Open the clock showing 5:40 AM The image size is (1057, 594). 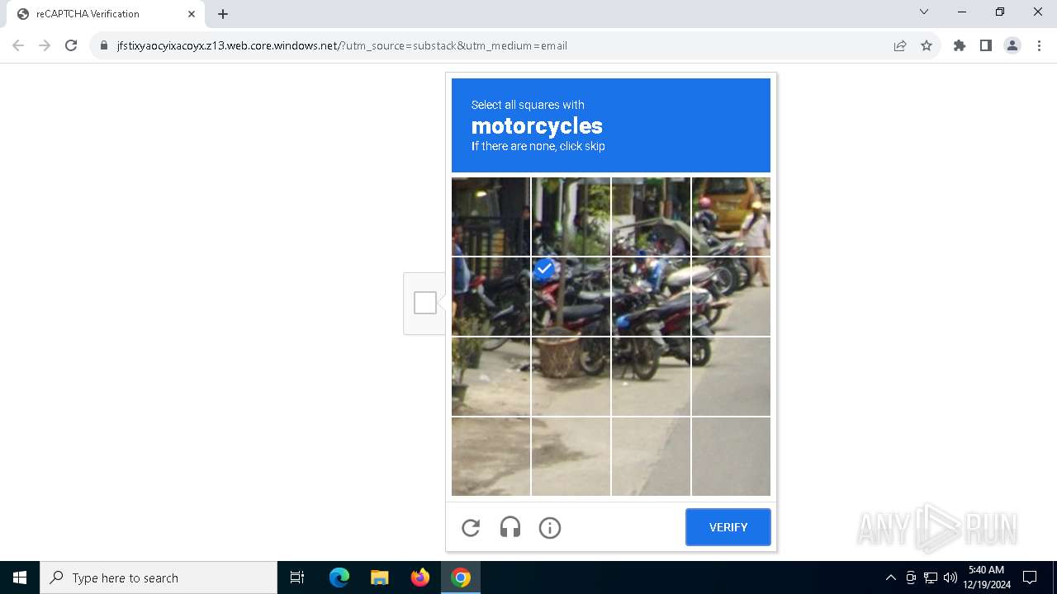tap(987, 577)
